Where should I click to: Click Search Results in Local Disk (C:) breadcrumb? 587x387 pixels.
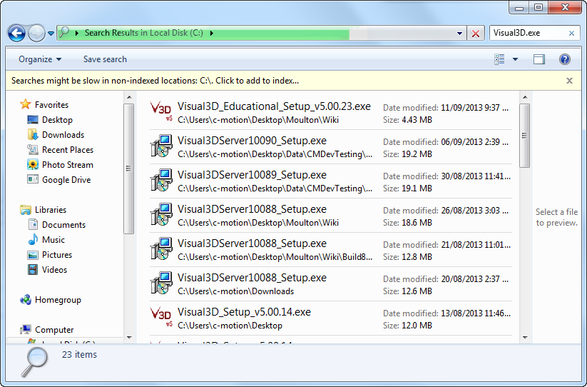coord(144,33)
